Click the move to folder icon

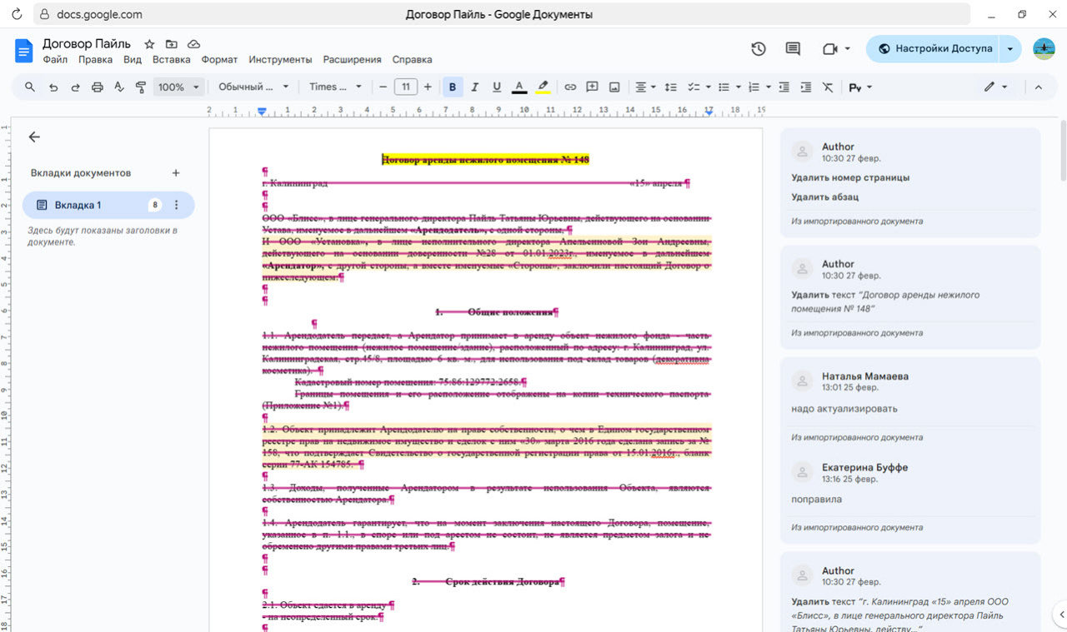pos(172,44)
